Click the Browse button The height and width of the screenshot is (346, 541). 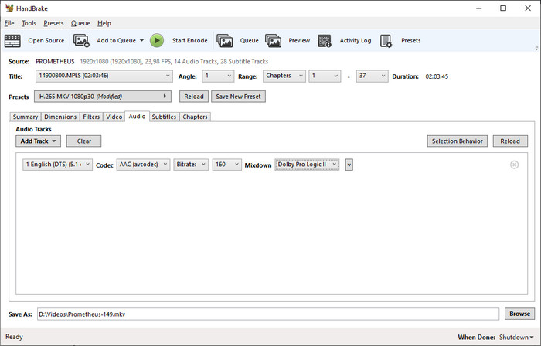click(x=519, y=314)
